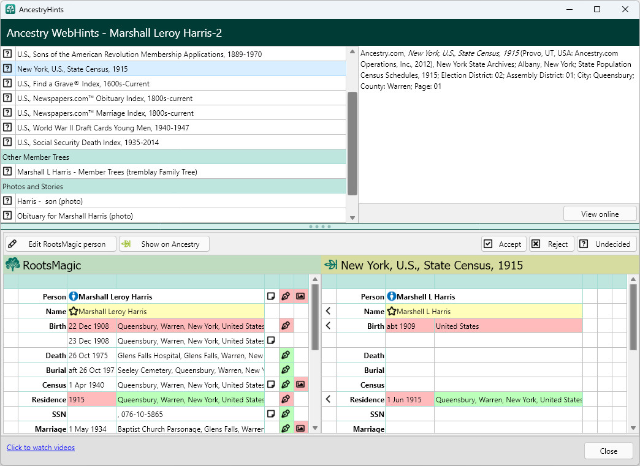Open source pen icon in Death row
This screenshot has height=466, width=640.
286,355
